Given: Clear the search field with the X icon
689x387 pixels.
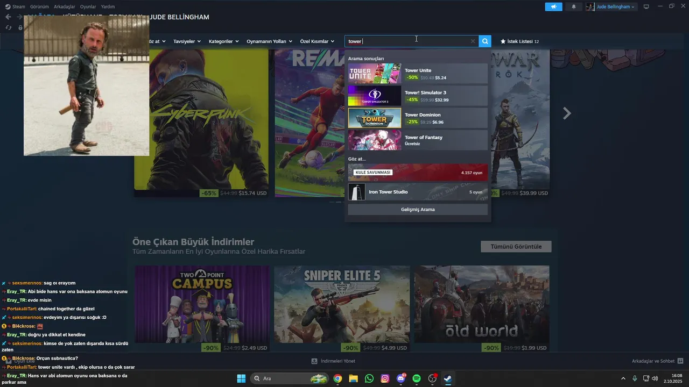Looking at the screenshot, I should 473,41.
